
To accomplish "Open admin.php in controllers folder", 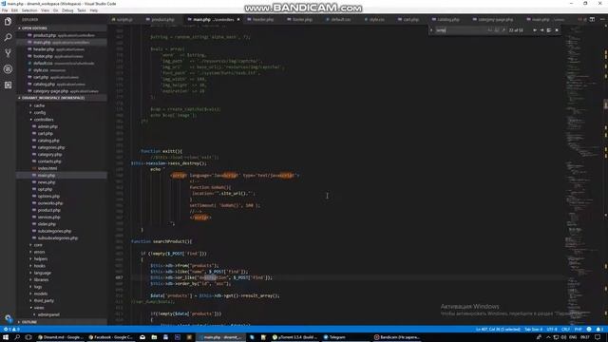I will pos(47,126).
